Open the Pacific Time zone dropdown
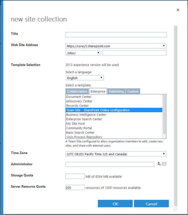The height and width of the screenshot is (215, 188). (116, 154)
